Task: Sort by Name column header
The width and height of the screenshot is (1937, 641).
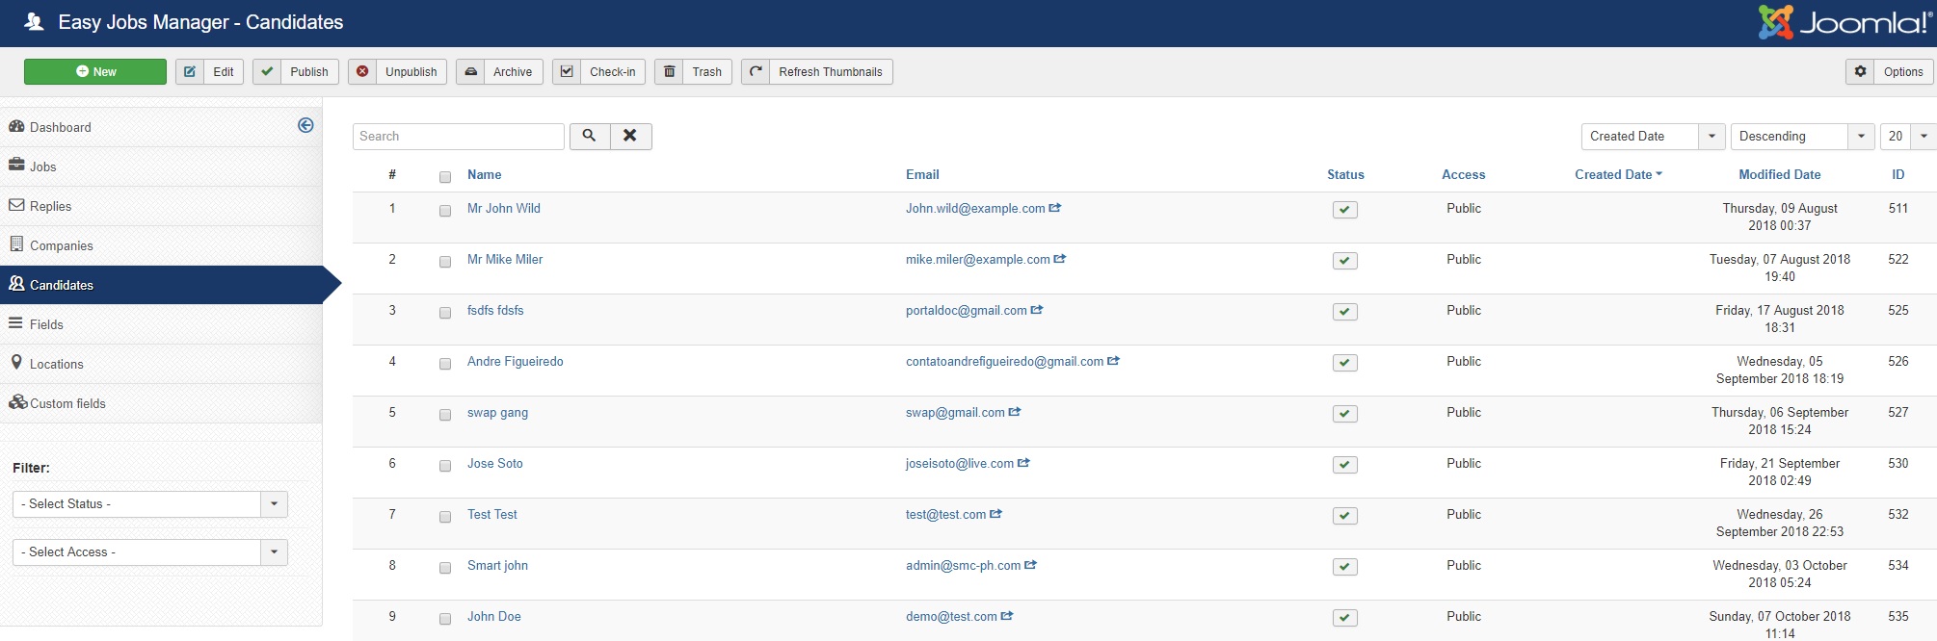Action: point(484,174)
